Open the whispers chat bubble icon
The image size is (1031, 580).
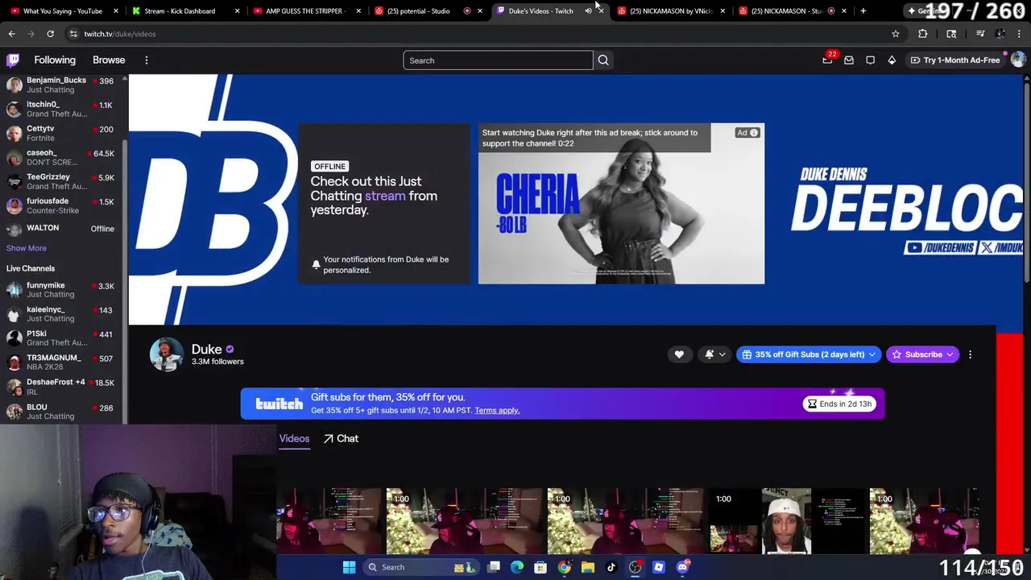coord(870,60)
